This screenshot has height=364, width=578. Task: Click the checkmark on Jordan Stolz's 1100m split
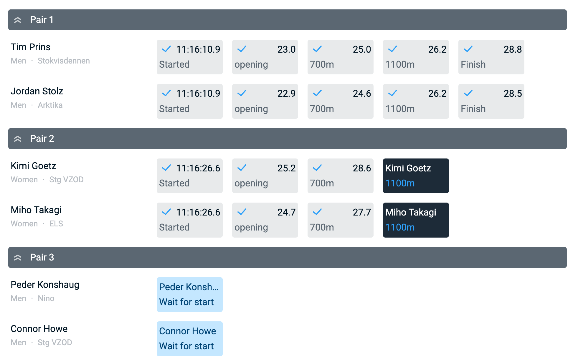(393, 93)
